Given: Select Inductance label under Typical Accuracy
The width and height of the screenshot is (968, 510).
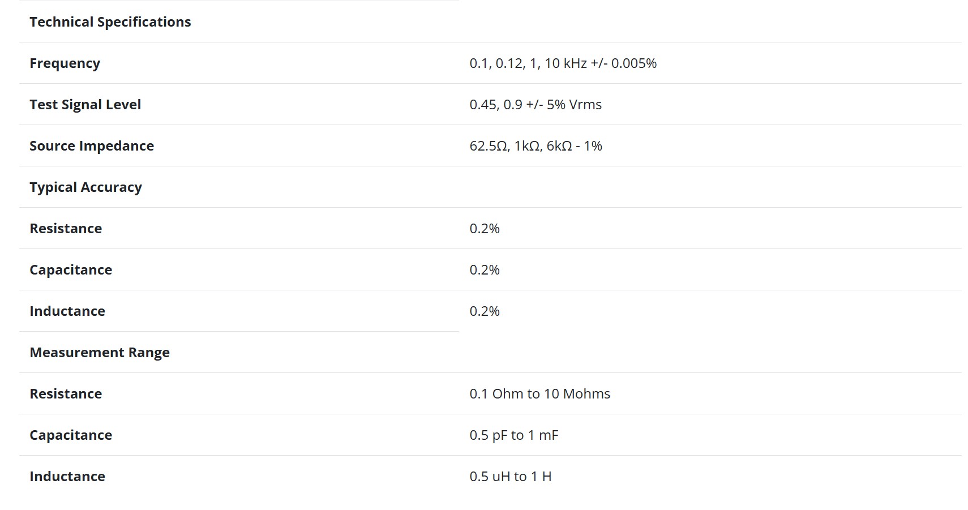Looking at the screenshot, I should pos(67,311).
